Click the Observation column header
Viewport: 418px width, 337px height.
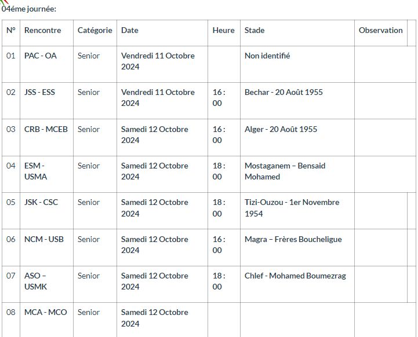pos(380,31)
